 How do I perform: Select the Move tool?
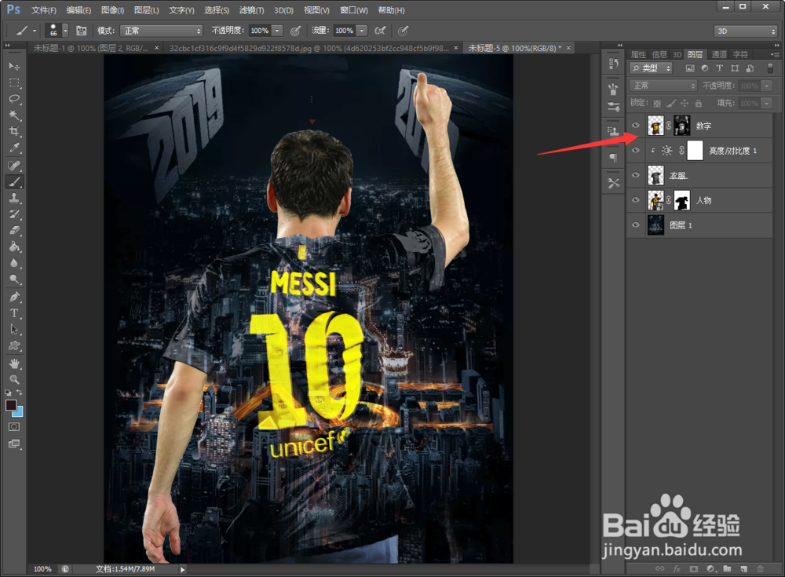pos(14,66)
